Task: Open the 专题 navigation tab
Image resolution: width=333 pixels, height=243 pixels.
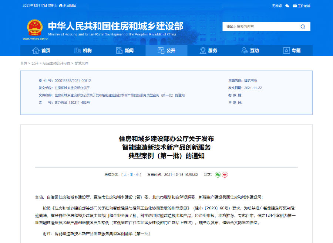Action: point(292,51)
